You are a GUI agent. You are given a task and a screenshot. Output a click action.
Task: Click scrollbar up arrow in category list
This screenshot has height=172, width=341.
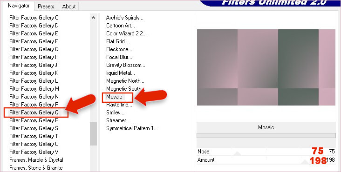[x=93, y=18]
